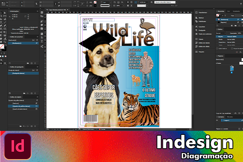
Task: Delete selected style in Estilos de objeto panel
Action: click(35, 126)
